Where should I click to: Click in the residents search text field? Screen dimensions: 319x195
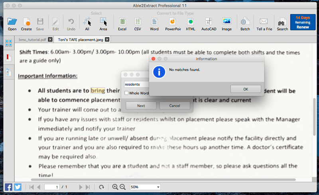coord(137,84)
